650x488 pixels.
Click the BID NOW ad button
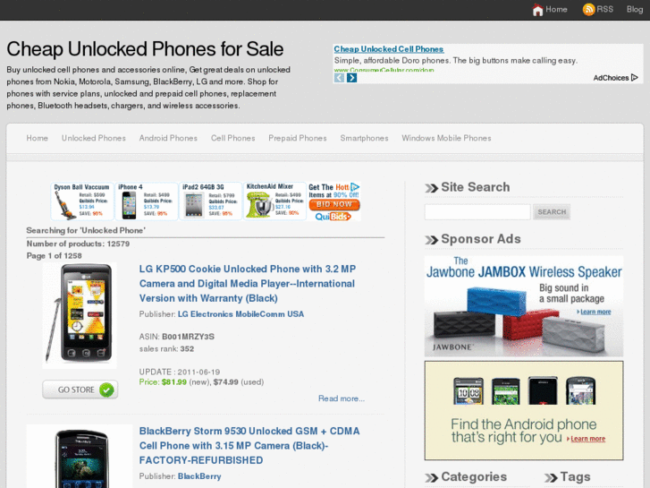334,204
